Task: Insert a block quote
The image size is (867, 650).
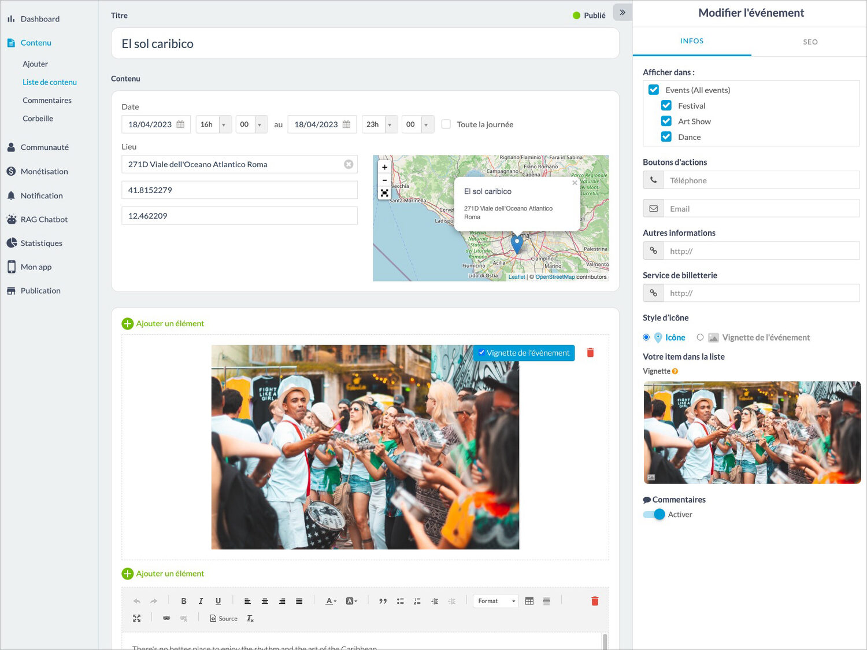Action: click(x=383, y=601)
